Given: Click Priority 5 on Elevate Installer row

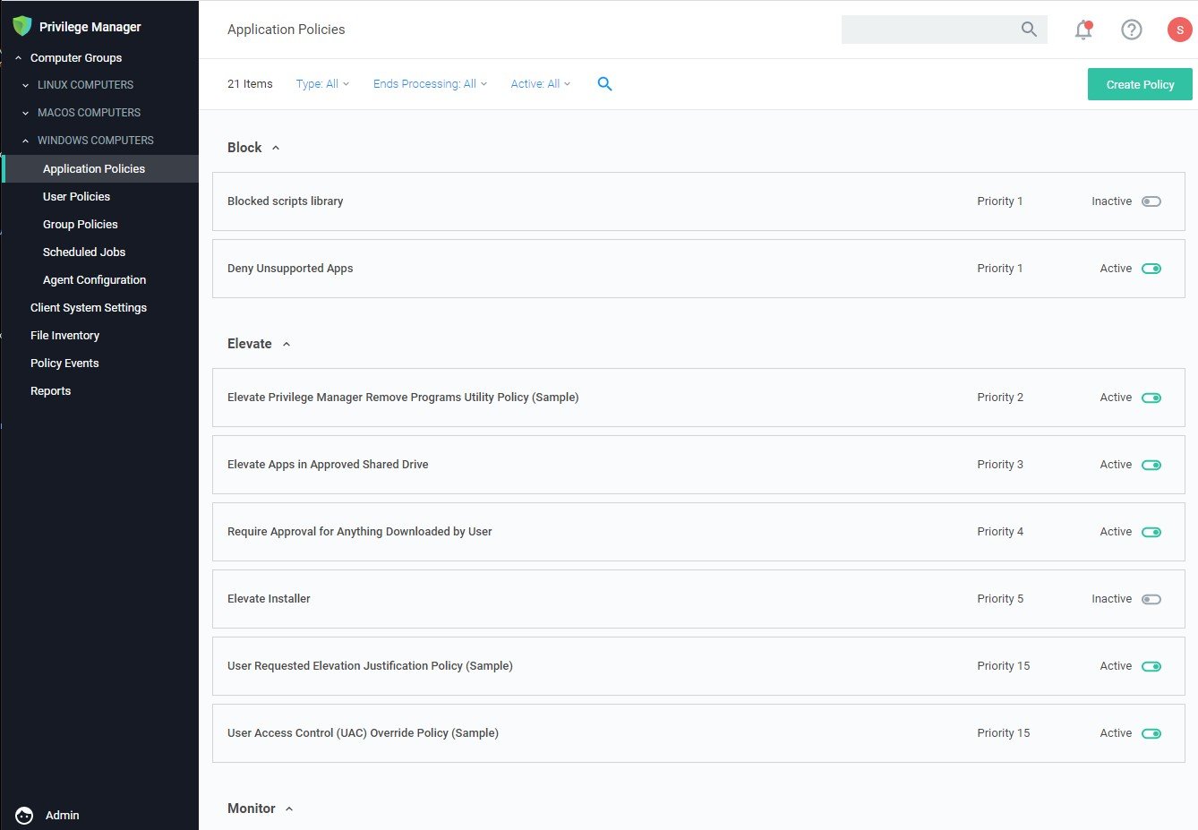Looking at the screenshot, I should (x=1000, y=599).
